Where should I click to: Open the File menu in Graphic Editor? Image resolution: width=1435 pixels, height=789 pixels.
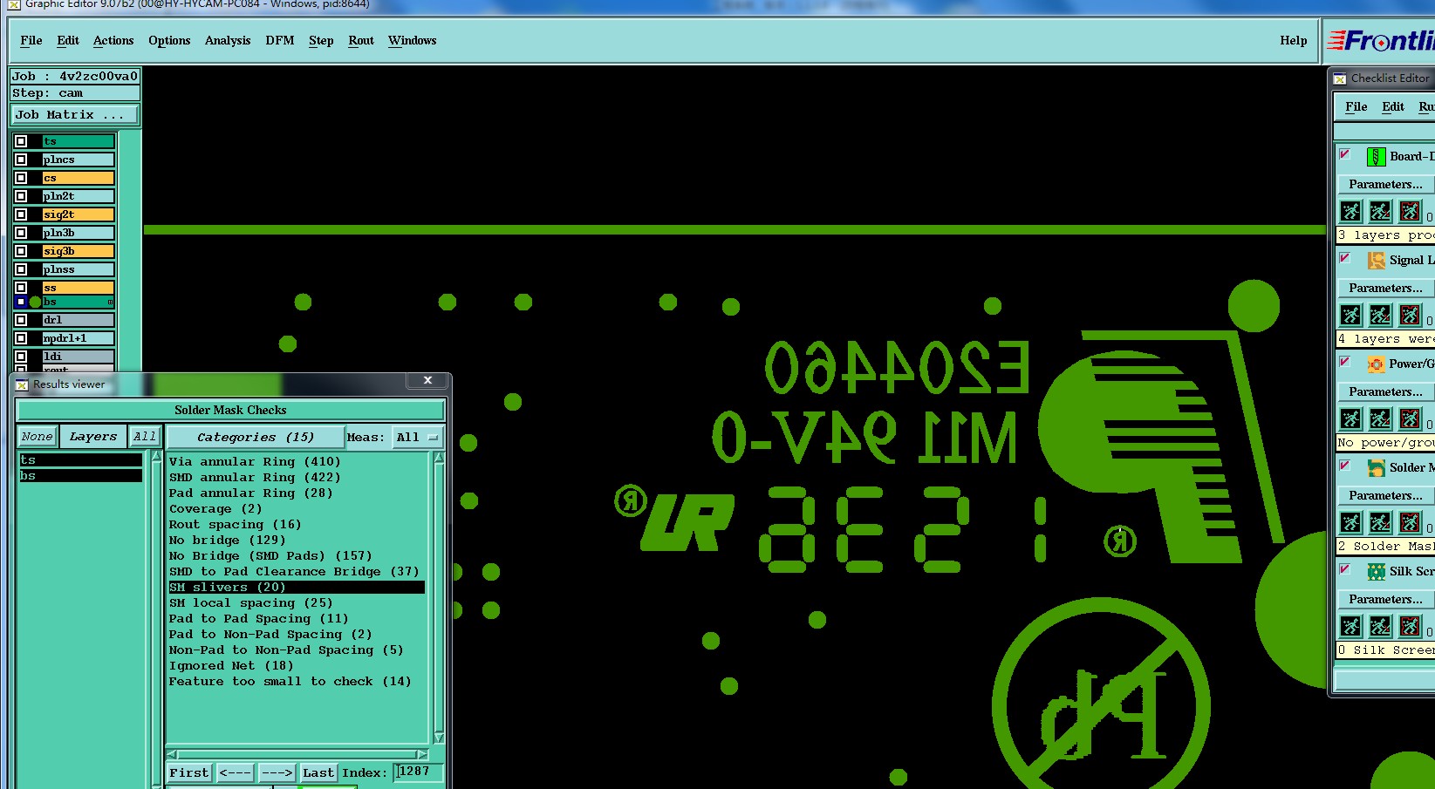[x=31, y=40]
